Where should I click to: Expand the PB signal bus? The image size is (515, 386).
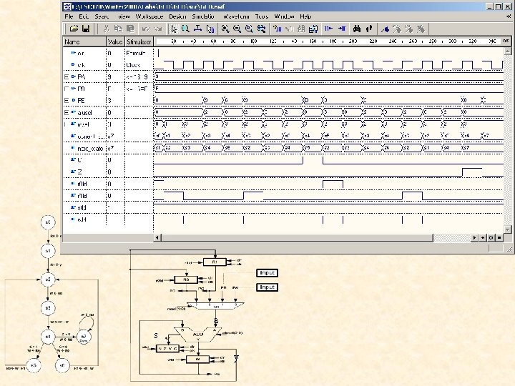tap(66, 88)
